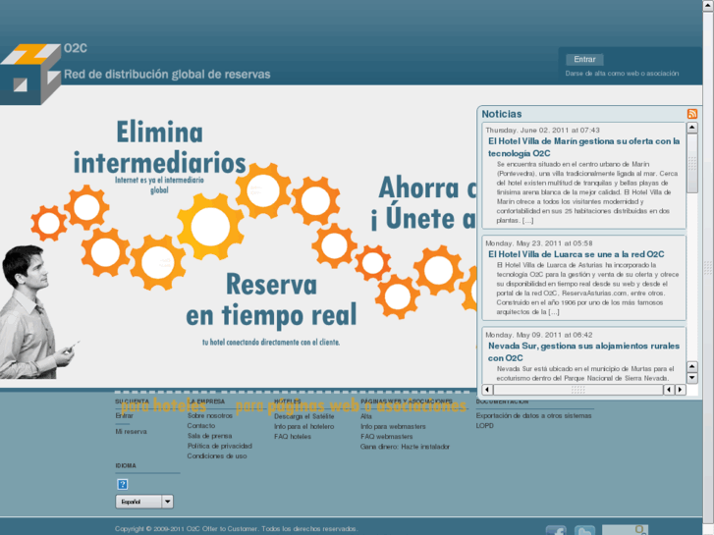The height and width of the screenshot is (535, 714).
Task: Open news 'El Hotel Villa de Luarca' headline
Action: pyautogui.click(x=577, y=254)
